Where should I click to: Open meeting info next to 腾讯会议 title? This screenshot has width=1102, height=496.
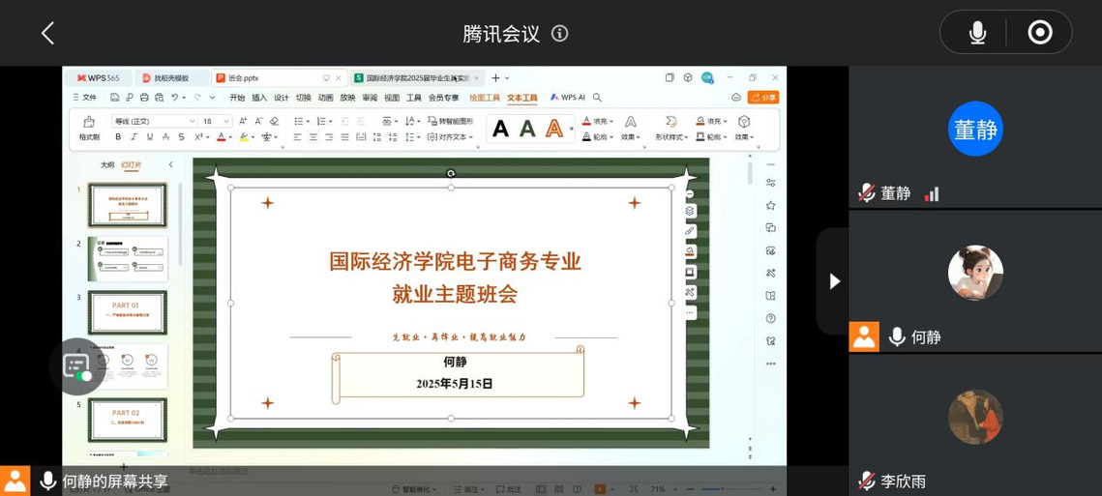559,33
